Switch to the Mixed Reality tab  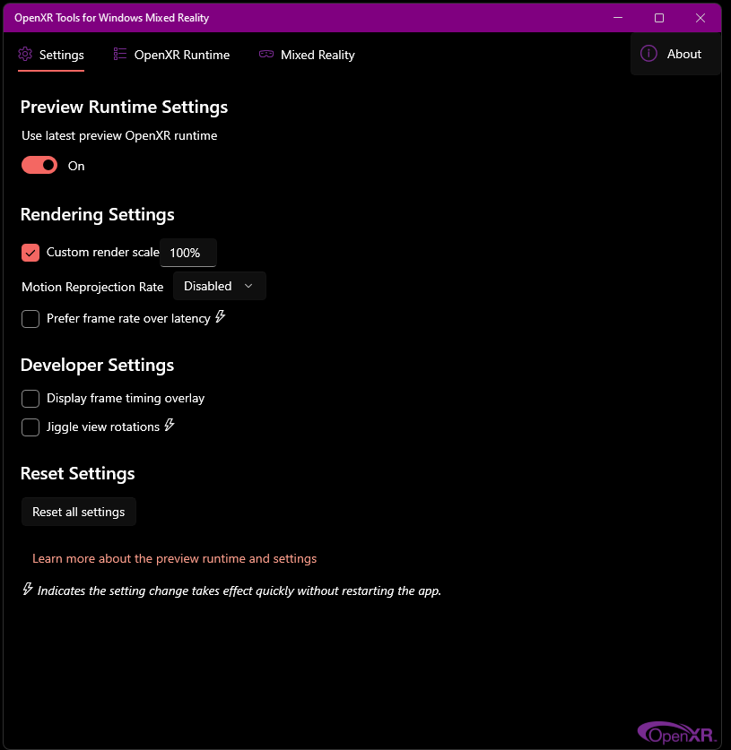point(307,55)
